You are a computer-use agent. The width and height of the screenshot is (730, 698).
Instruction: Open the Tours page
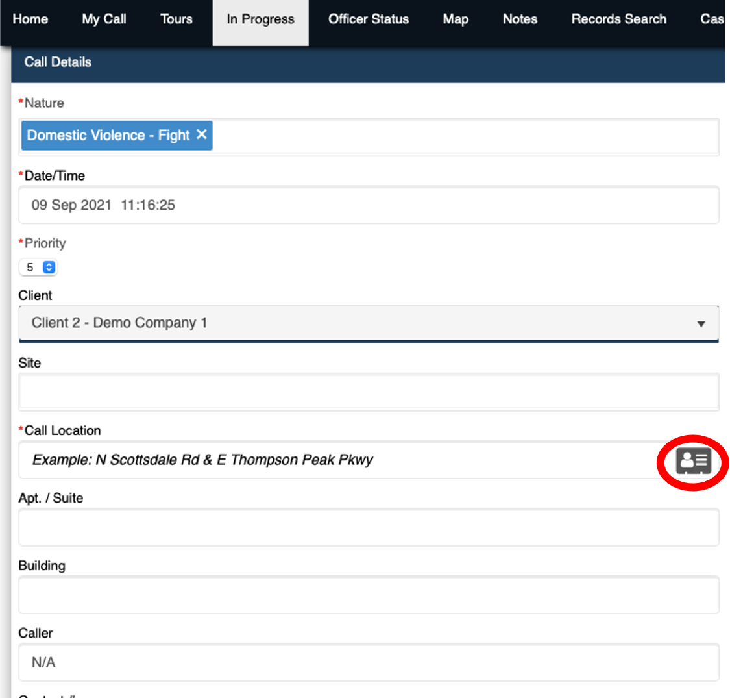point(175,19)
